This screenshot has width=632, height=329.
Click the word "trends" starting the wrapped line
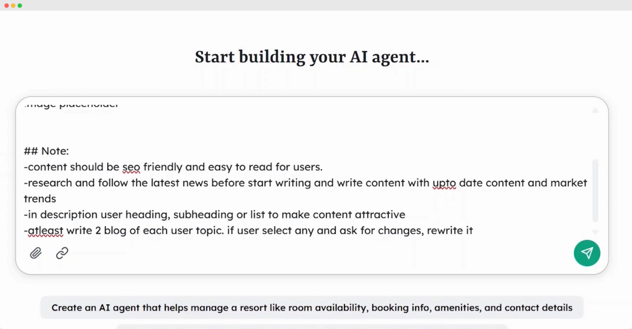(x=40, y=199)
